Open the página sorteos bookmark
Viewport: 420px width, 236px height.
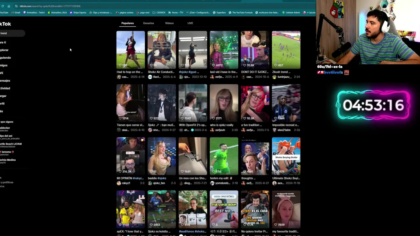(x=124, y=12)
